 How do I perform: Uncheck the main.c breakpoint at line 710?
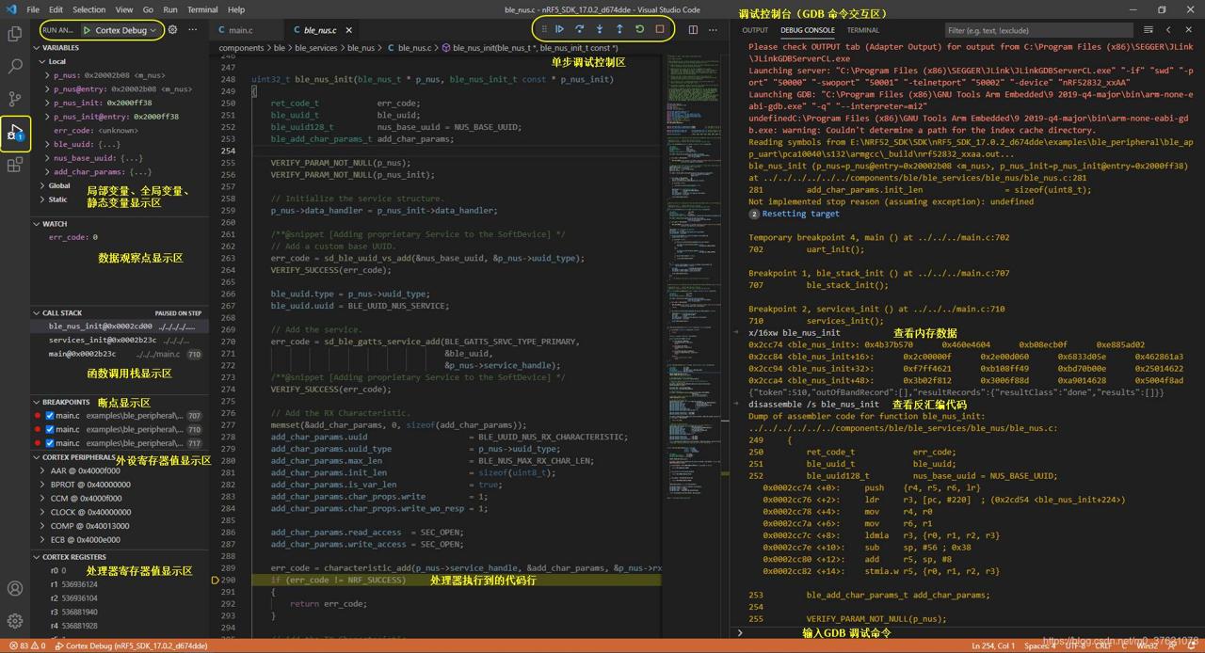(50, 429)
